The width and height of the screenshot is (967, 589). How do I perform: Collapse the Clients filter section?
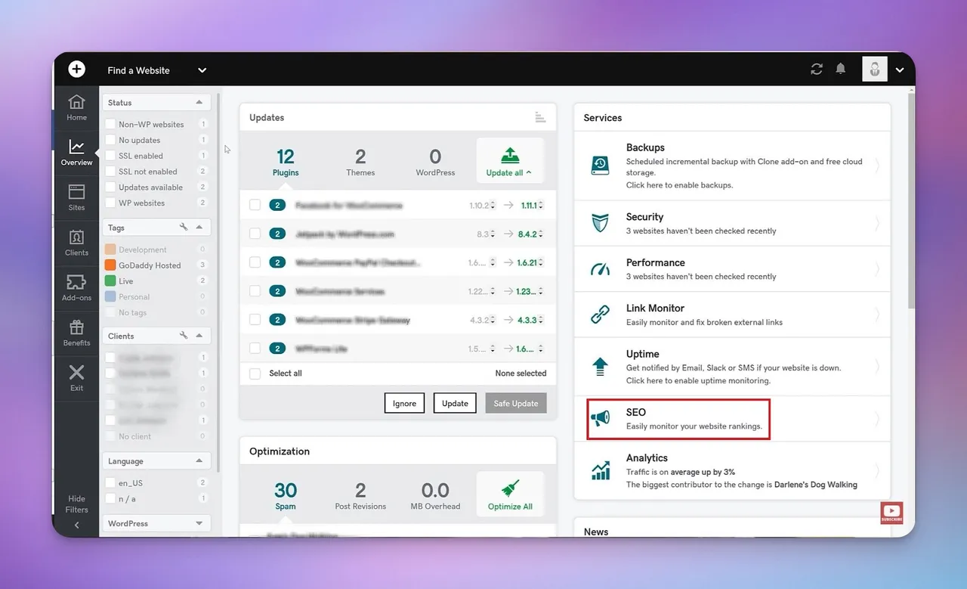[x=199, y=336]
